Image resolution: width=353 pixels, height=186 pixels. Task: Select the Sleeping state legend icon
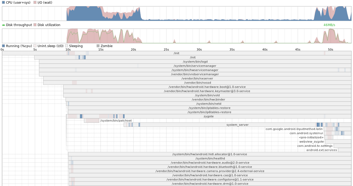click(66, 46)
